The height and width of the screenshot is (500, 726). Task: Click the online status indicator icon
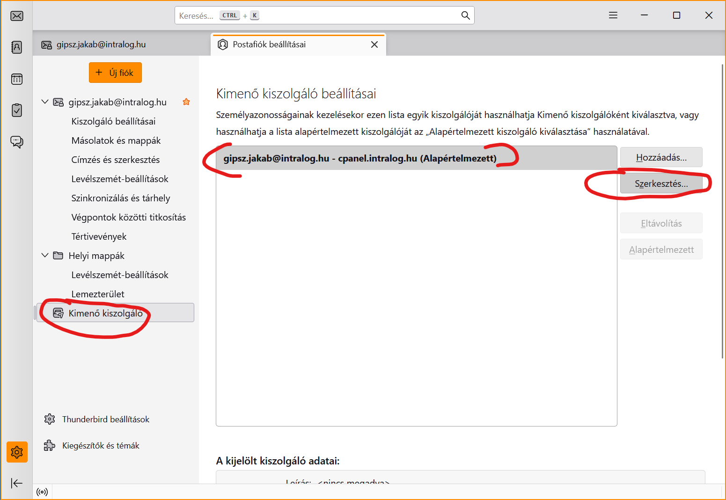click(x=42, y=492)
